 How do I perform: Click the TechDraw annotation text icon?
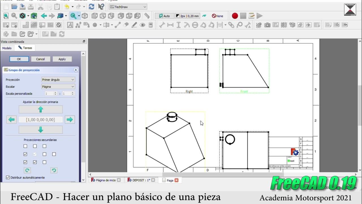coord(70,25)
